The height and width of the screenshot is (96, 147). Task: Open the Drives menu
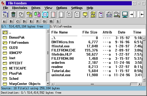[x=36, y=8]
